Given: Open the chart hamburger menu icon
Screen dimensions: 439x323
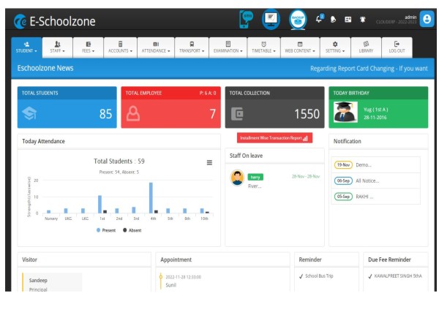Looking at the screenshot, I should point(209,162).
